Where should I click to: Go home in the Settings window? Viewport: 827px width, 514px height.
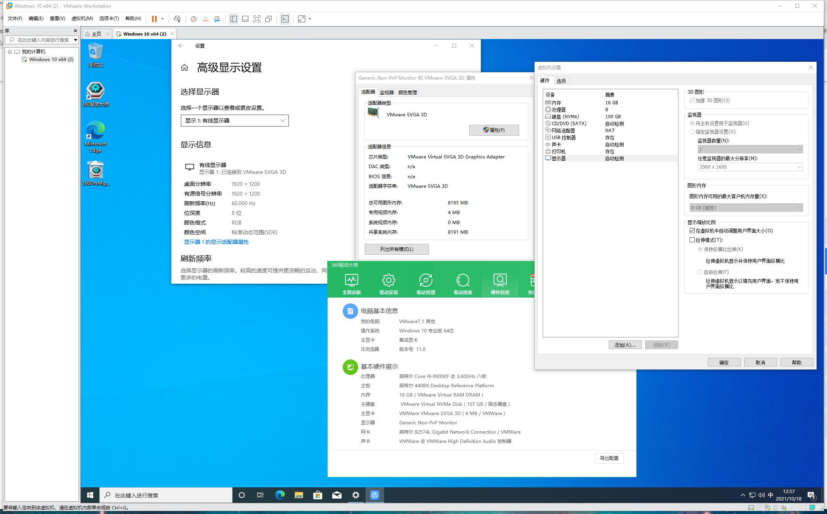coord(185,68)
